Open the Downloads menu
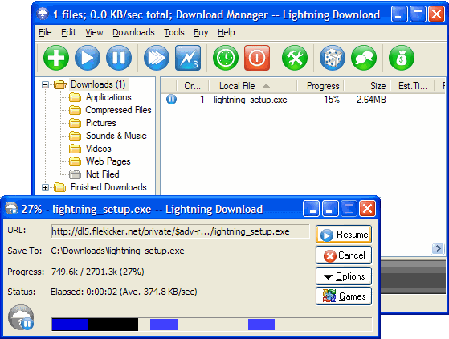449x339 pixels. [133, 32]
